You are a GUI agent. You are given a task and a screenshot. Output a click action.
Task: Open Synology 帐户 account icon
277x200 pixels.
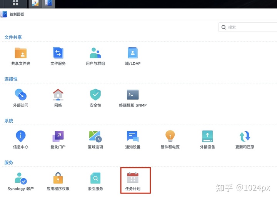tap(21, 178)
